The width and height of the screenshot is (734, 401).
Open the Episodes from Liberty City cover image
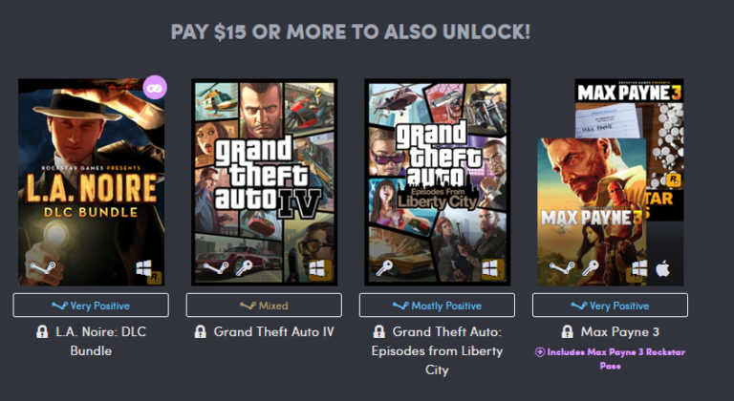click(x=437, y=182)
